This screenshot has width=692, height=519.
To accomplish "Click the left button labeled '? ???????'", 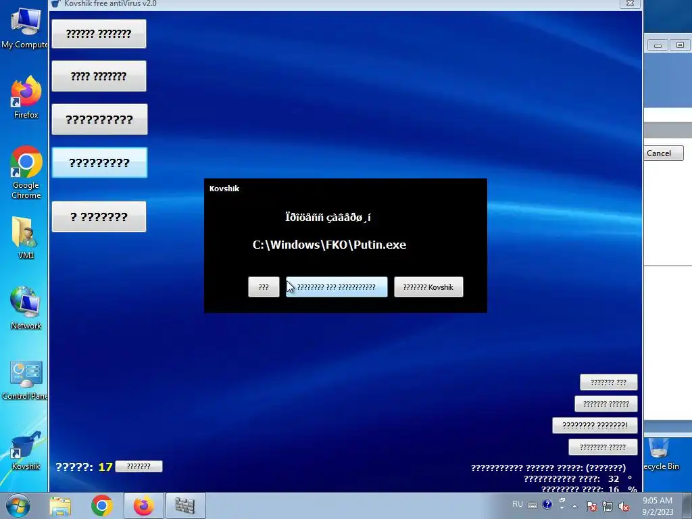I will click(99, 216).
